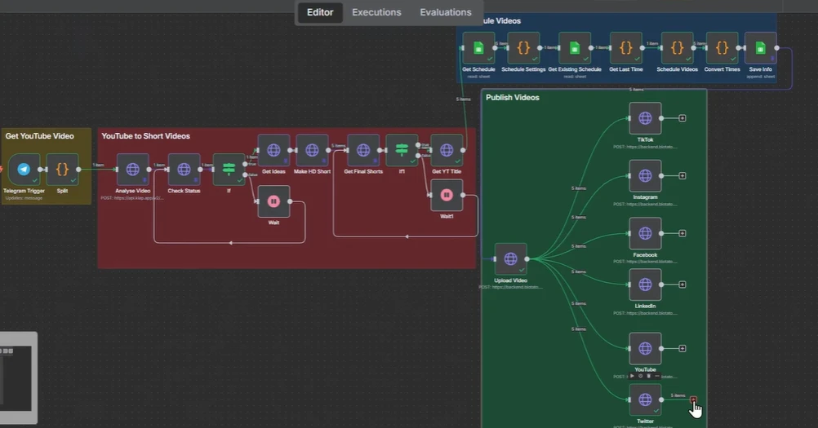Execute node via floating toolbar play icon
The image size is (818, 428).
coord(633,376)
